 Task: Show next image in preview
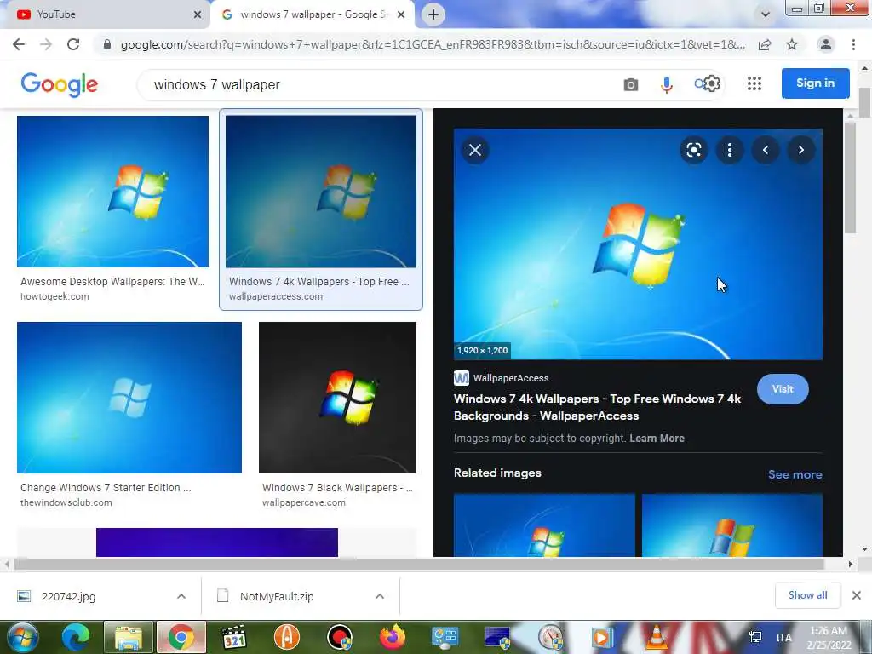click(800, 150)
